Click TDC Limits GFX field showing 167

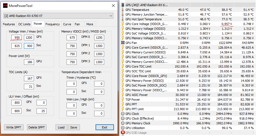pos(29,78)
